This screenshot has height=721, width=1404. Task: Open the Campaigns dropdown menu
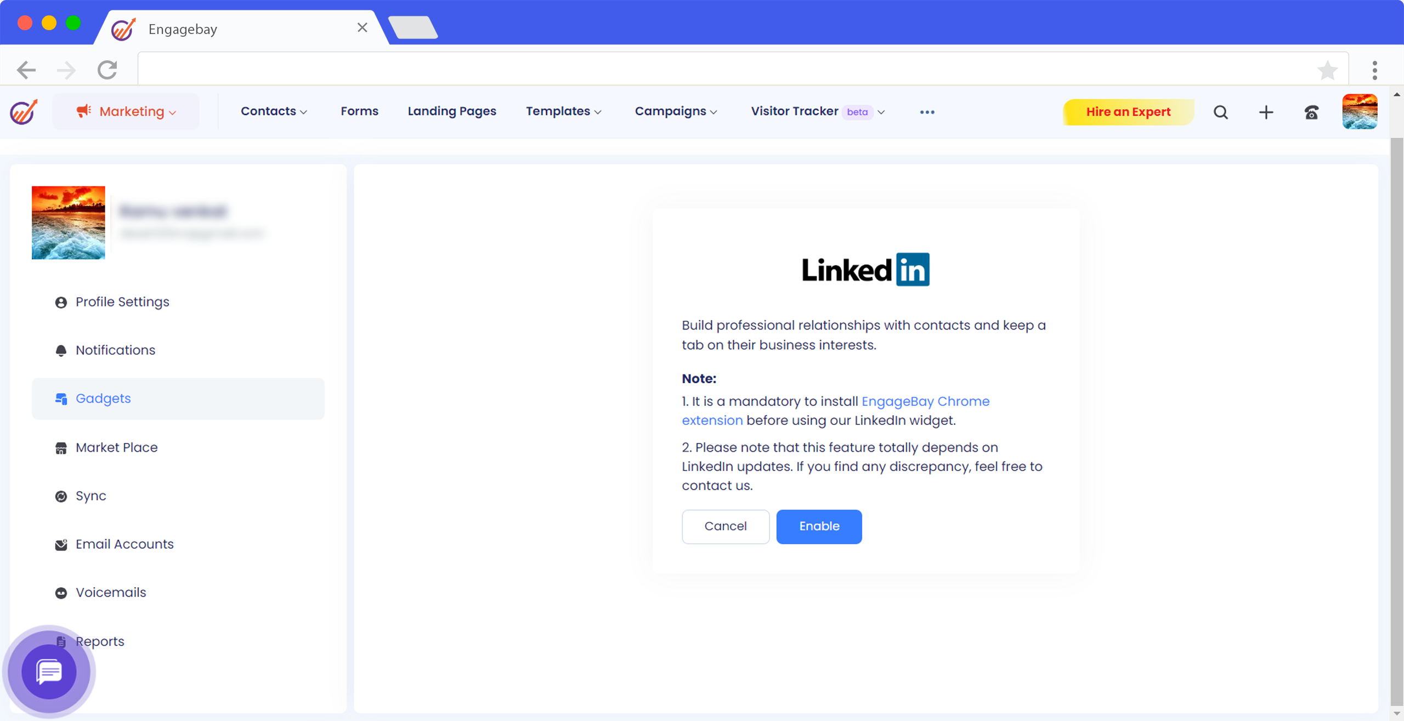tap(676, 111)
